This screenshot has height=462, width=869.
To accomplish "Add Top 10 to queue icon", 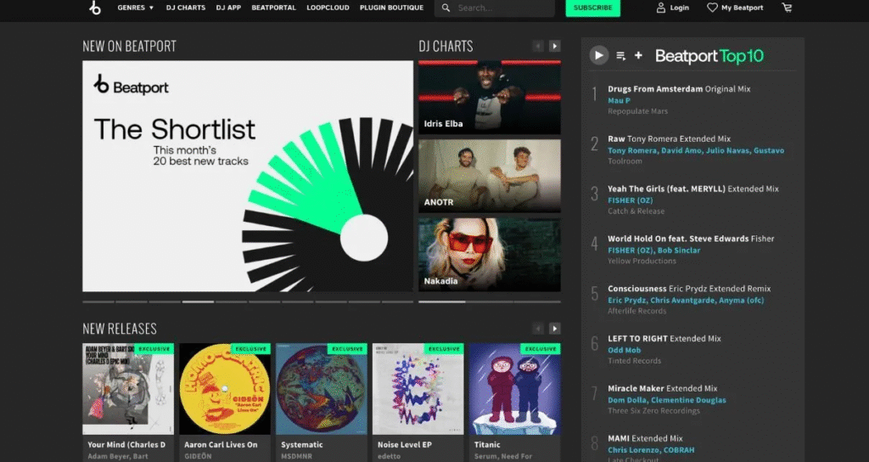I will [x=620, y=55].
